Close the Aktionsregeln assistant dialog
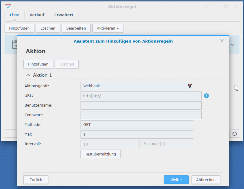 [x=222, y=41]
